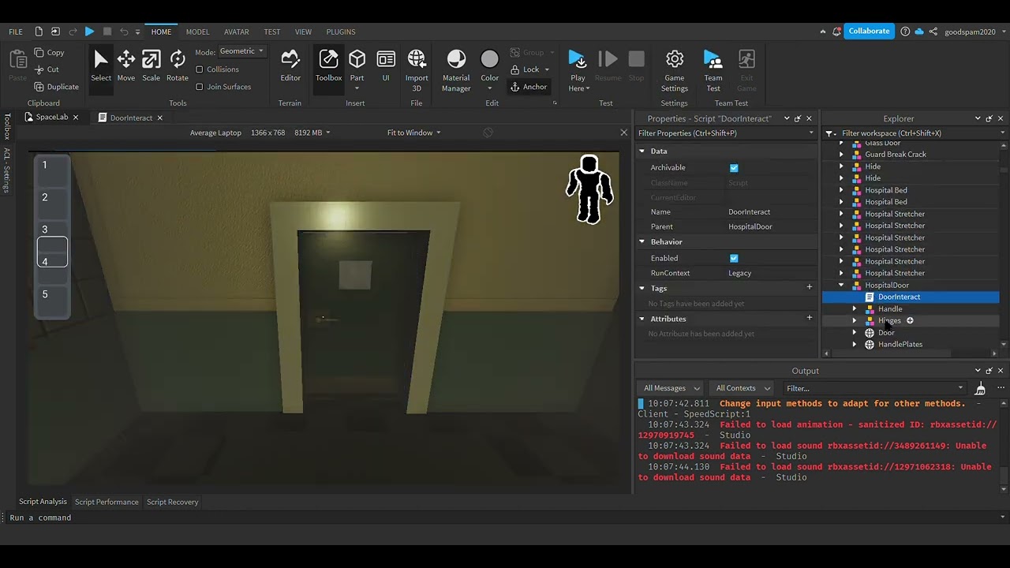Enable the Collisions checkbox
Image resolution: width=1010 pixels, height=568 pixels.
(x=200, y=69)
